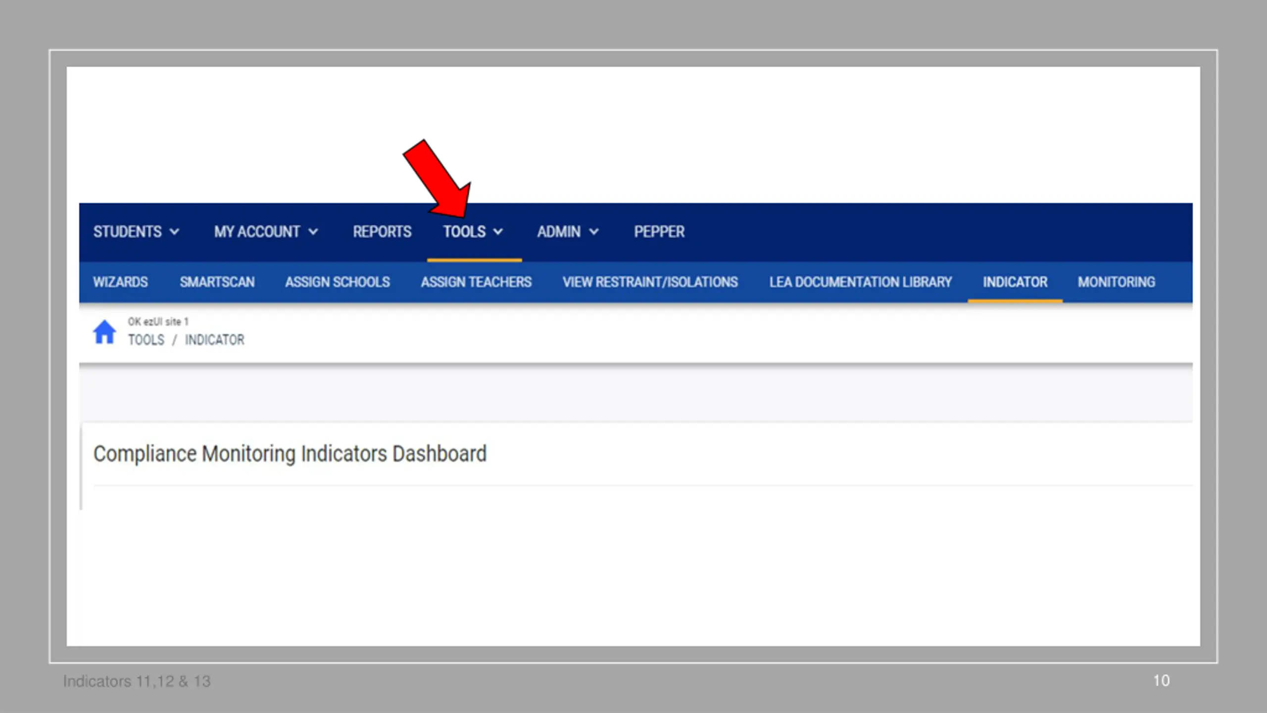Expand the Students dropdown chevron
1267x713 pixels.
point(174,232)
